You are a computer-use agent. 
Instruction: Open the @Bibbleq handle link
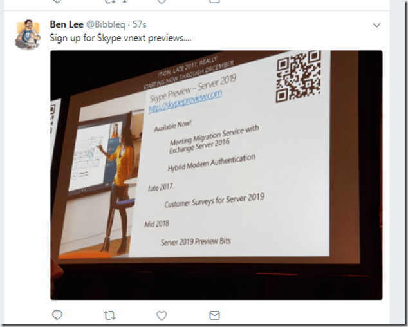[106, 24]
